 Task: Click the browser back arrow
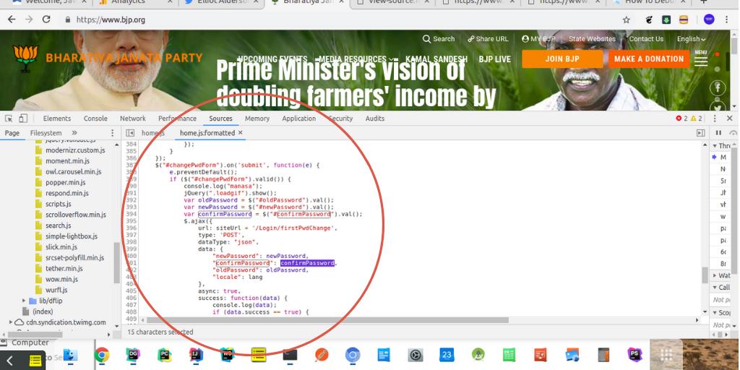point(12,20)
